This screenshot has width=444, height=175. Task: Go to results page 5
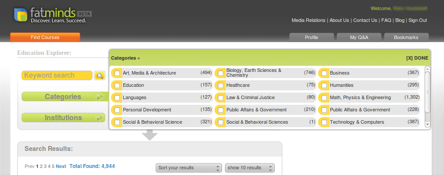click(53, 167)
